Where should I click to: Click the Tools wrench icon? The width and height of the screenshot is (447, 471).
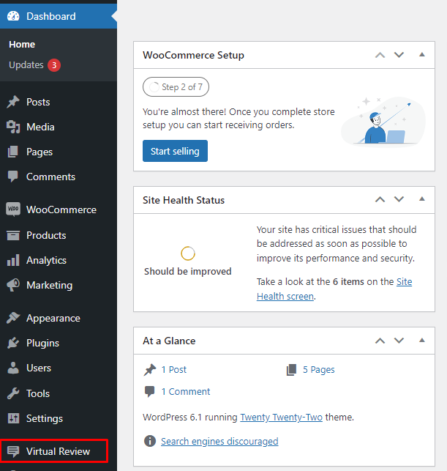click(13, 393)
